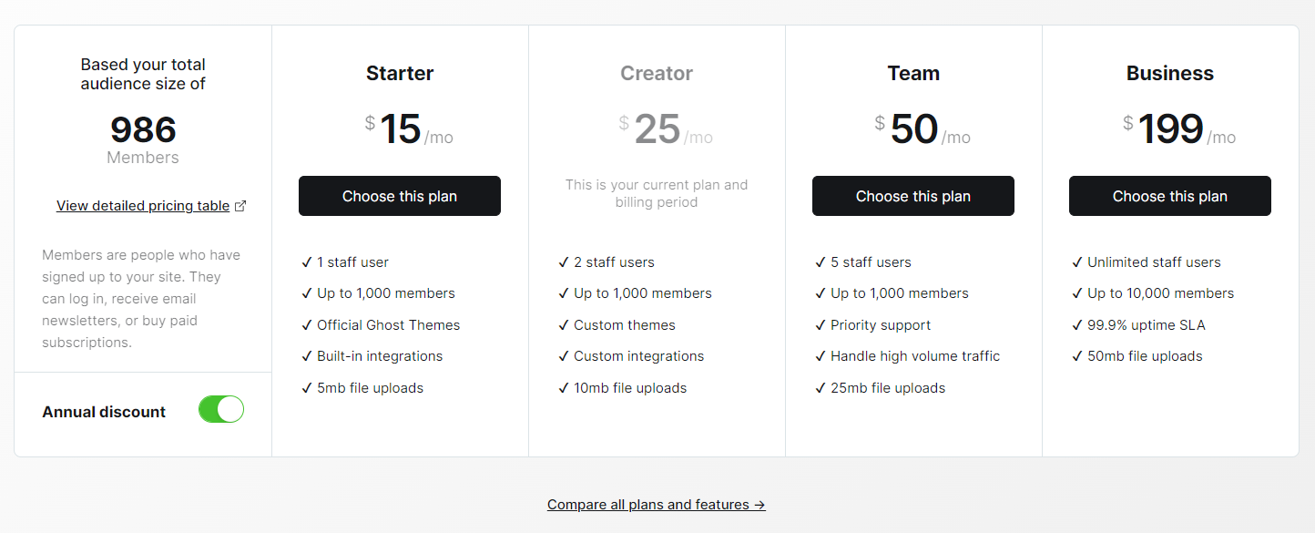
Task: Choose the Team plan button
Action: click(913, 196)
